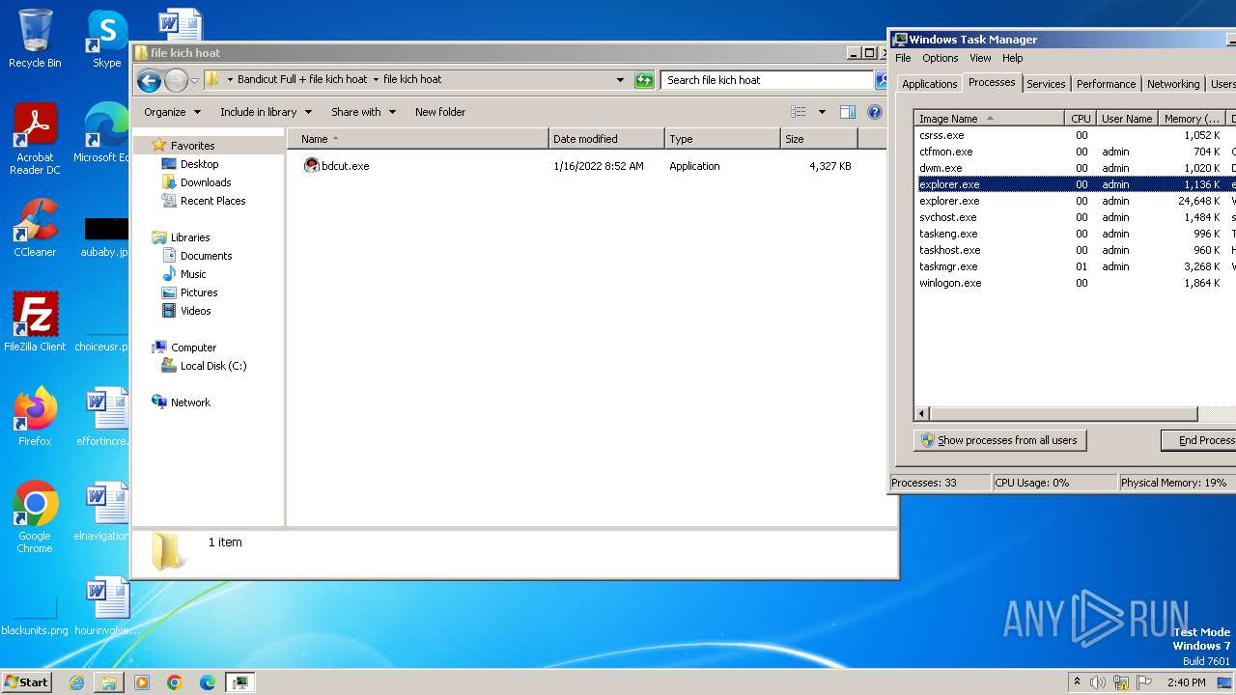The height and width of the screenshot is (695, 1236).
Task: Open Microsoft Edge desktop shortcut
Action: [x=102, y=133]
